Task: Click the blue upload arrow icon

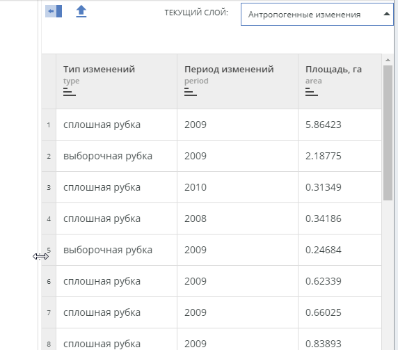Action: (81, 11)
